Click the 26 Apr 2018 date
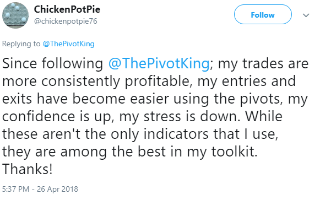The width and height of the screenshot is (320, 200). tap(57, 189)
